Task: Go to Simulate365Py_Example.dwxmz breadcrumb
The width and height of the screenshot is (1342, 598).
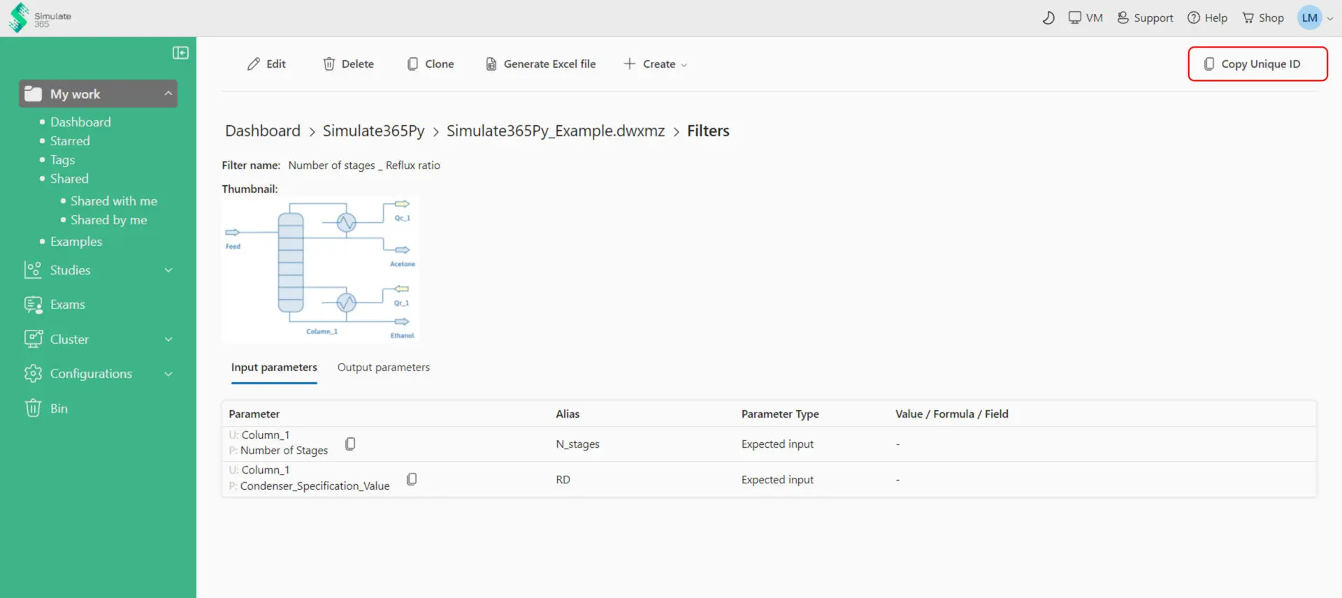Action: [556, 131]
